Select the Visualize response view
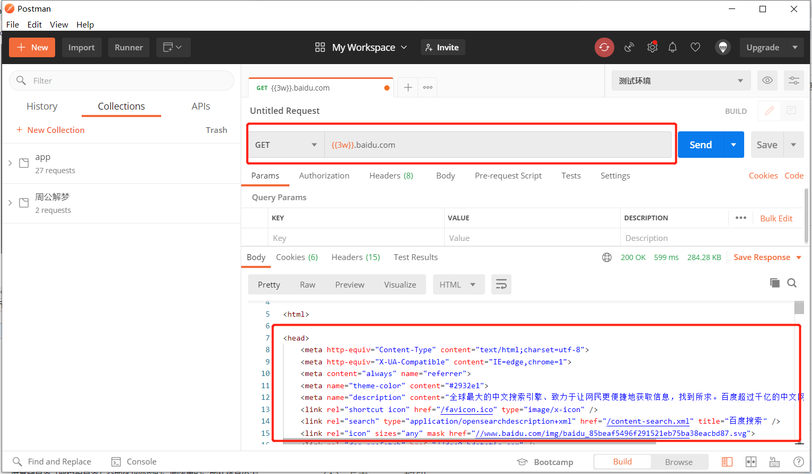812x474 pixels. click(400, 284)
